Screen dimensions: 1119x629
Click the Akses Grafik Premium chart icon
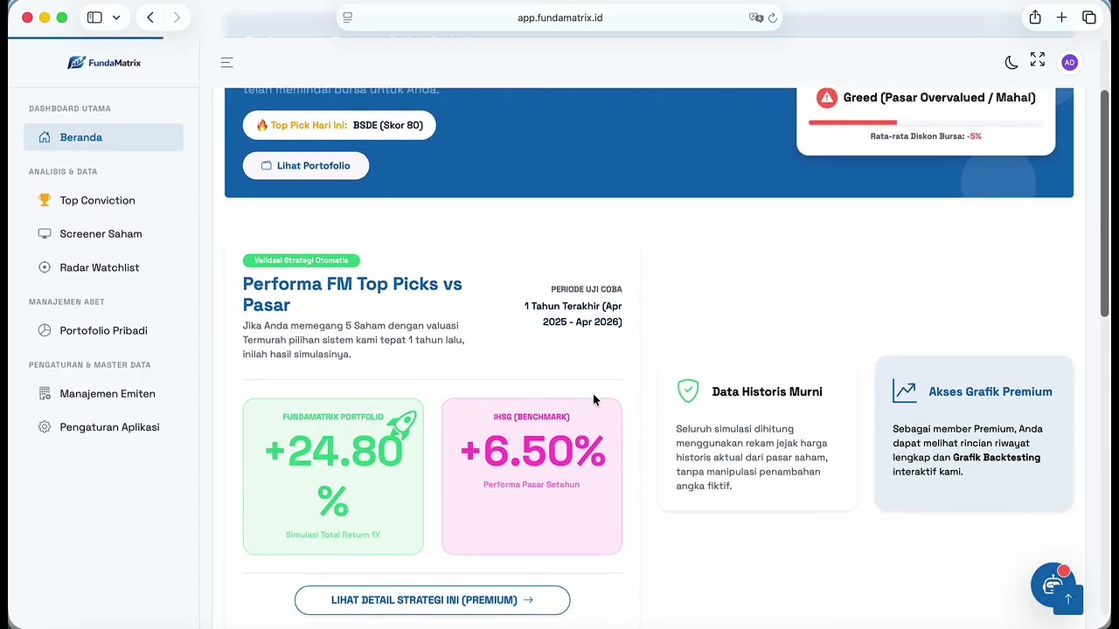click(905, 391)
